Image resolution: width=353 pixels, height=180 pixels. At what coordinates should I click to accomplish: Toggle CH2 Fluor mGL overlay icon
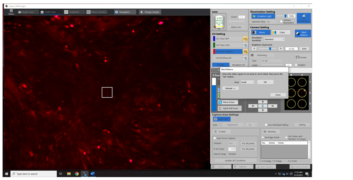coord(245,45)
